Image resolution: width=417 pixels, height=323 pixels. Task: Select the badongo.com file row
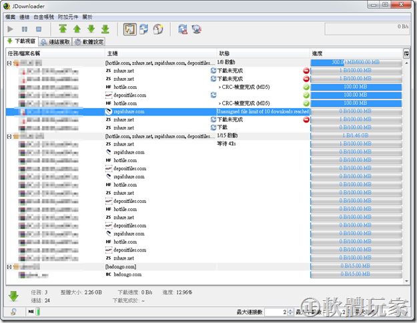(x=204, y=274)
